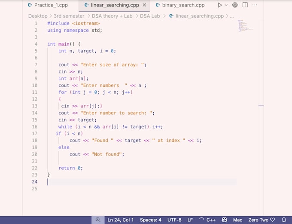This screenshot has height=224, width=292.
Task: Open the More Actions ellipsis menu
Action: click(x=255, y=5)
